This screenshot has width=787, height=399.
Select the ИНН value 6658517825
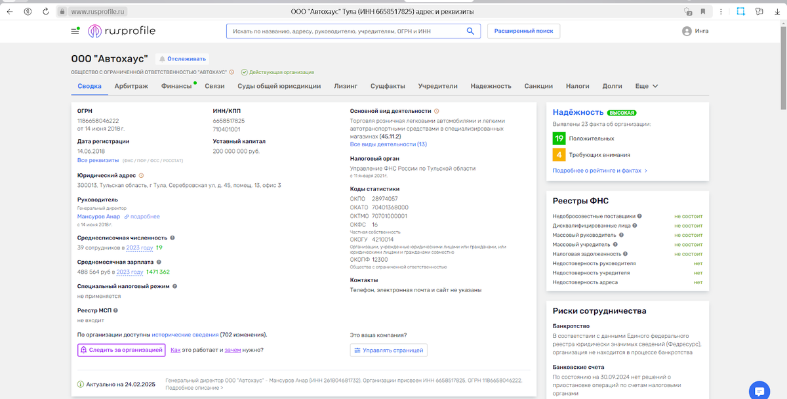coord(229,121)
